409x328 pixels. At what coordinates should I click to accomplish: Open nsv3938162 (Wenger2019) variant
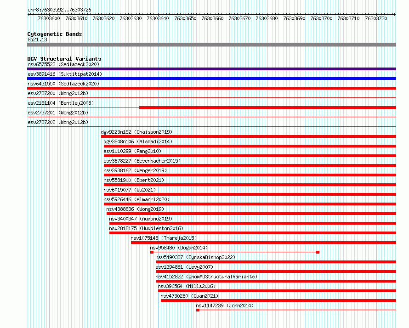pyautogui.click(x=135, y=170)
